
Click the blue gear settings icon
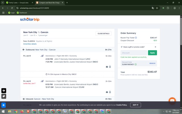point(3,105)
